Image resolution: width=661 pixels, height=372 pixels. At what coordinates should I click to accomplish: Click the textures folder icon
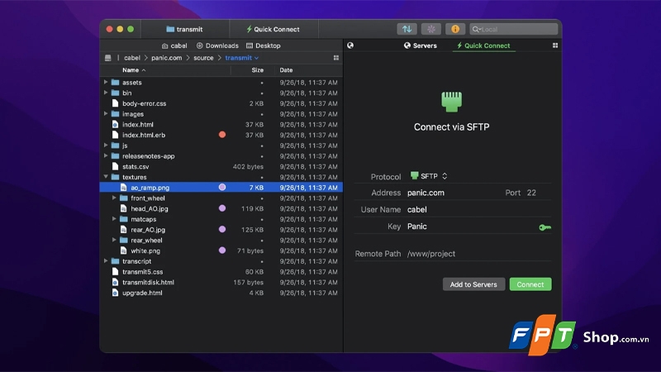(x=115, y=177)
